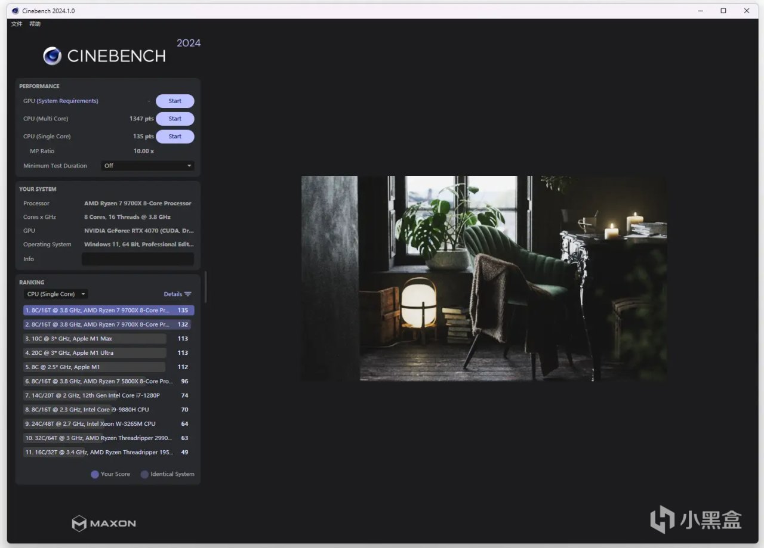Click the Minimum Test Duration label

pyautogui.click(x=55, y=166)
